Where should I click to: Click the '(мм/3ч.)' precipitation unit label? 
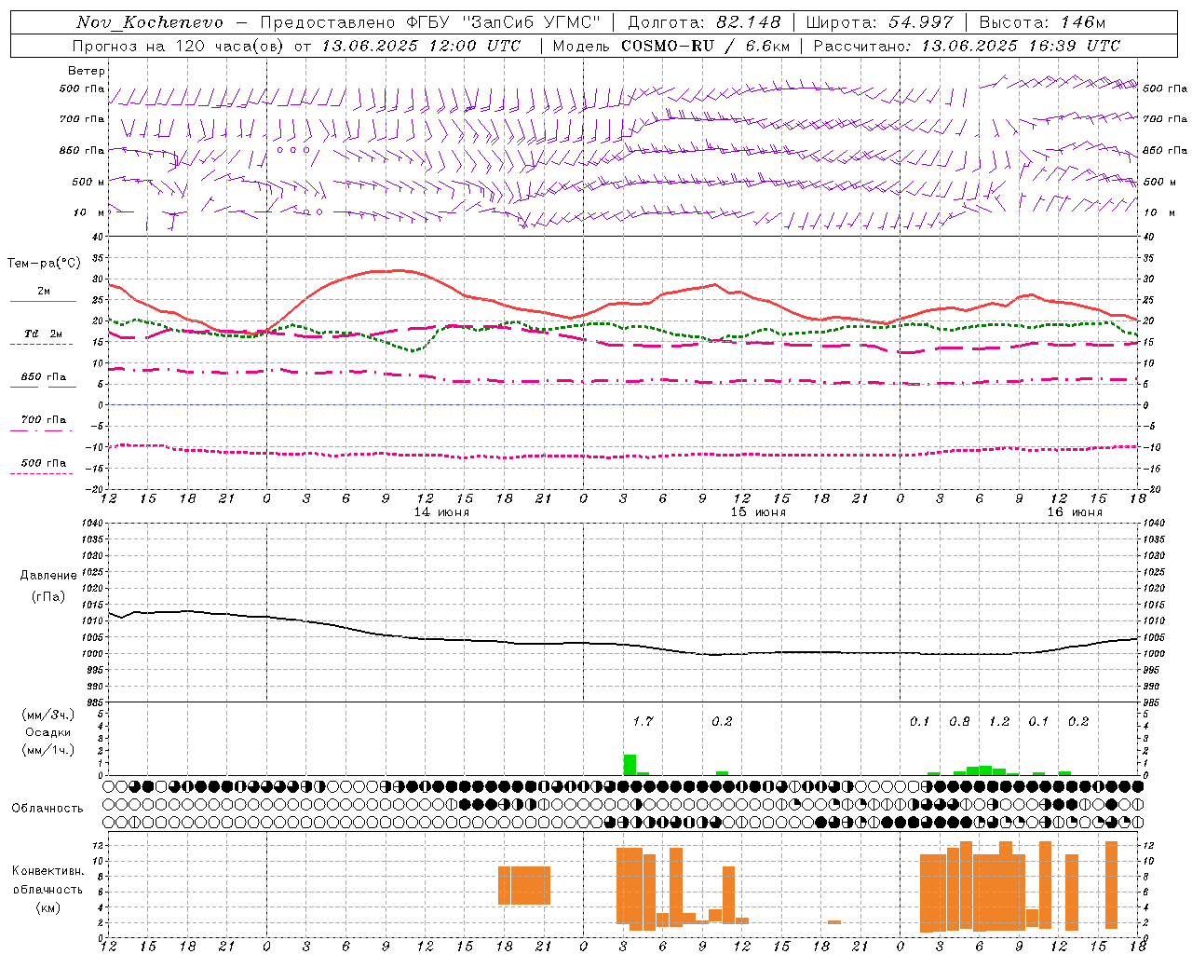[47, 715]
